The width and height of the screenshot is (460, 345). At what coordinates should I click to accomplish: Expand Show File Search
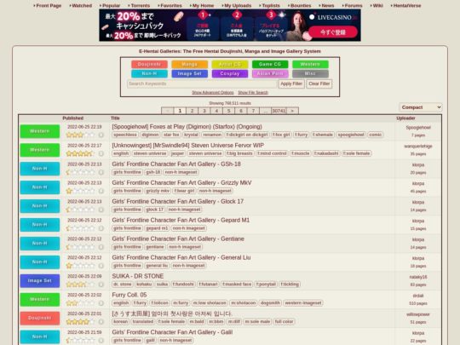point(253,92)
